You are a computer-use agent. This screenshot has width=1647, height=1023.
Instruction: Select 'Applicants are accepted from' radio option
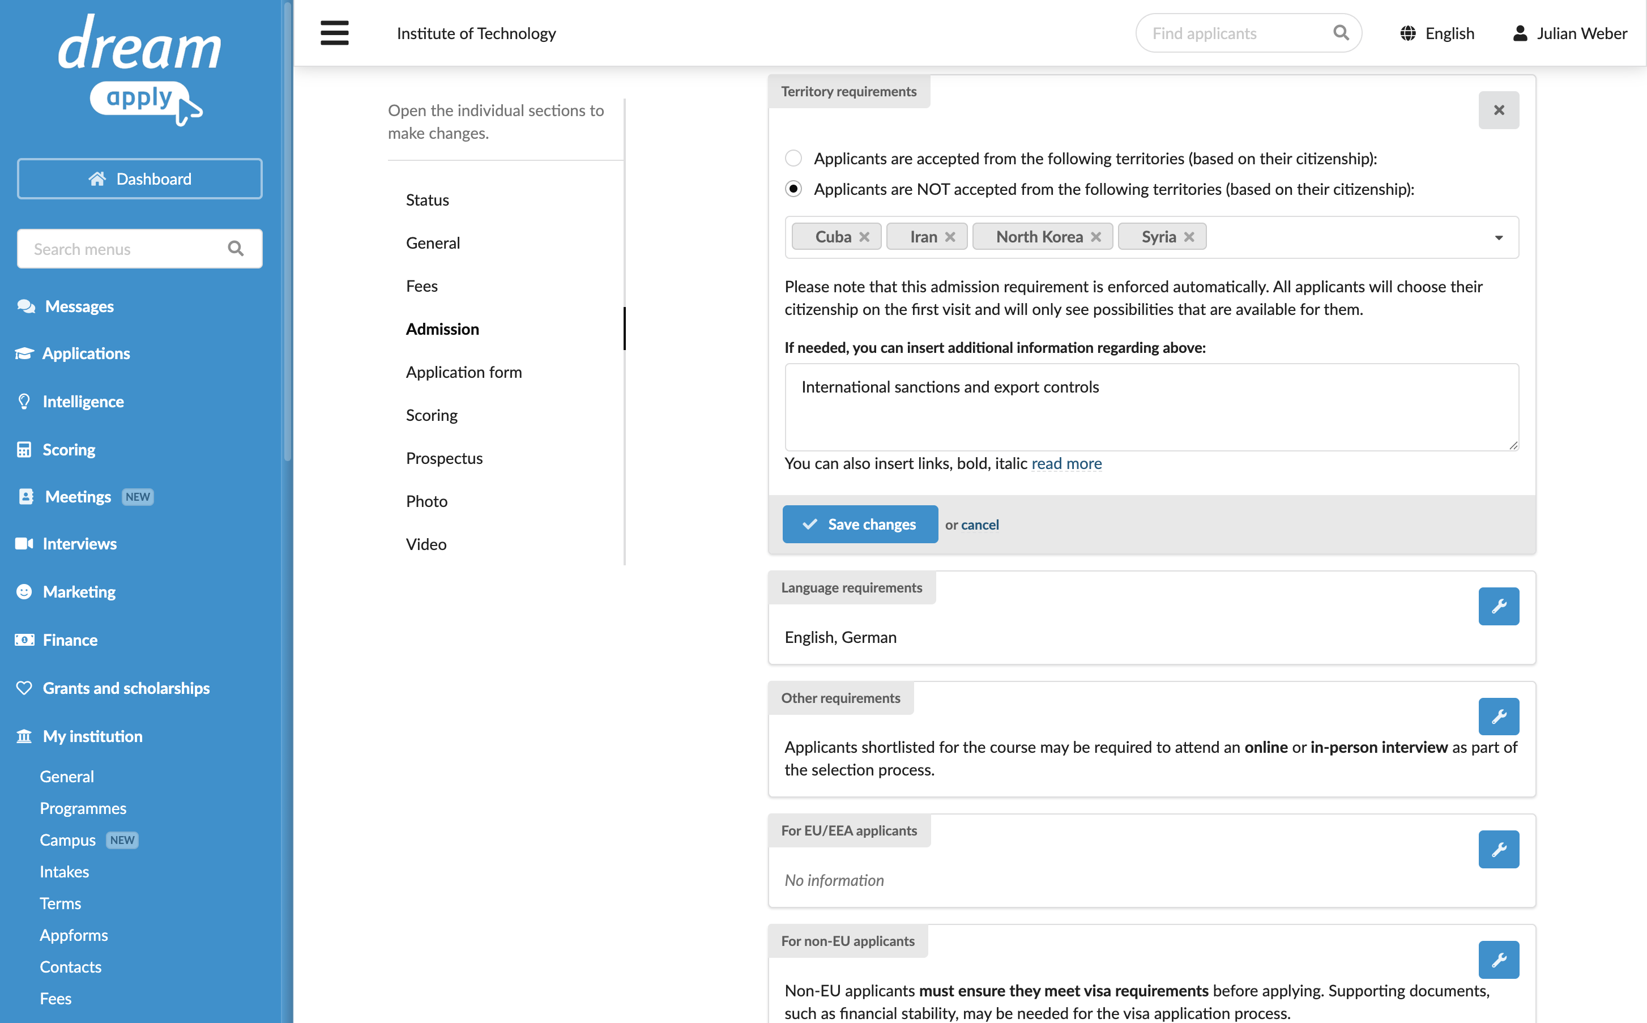click(793, 159)
